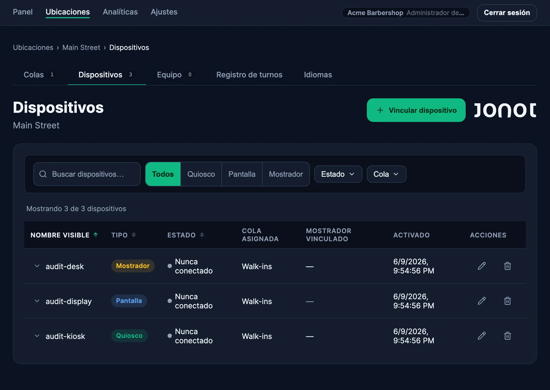Click audit-display activation date
Viewport: 550px width, 390px height.
[x=414, y=301]
